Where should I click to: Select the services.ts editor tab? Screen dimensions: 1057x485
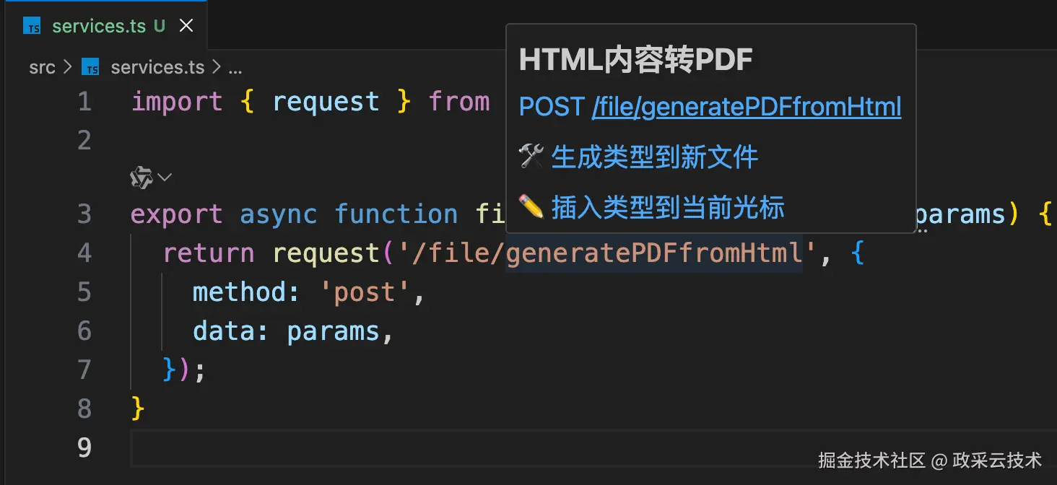coord(99,27)
